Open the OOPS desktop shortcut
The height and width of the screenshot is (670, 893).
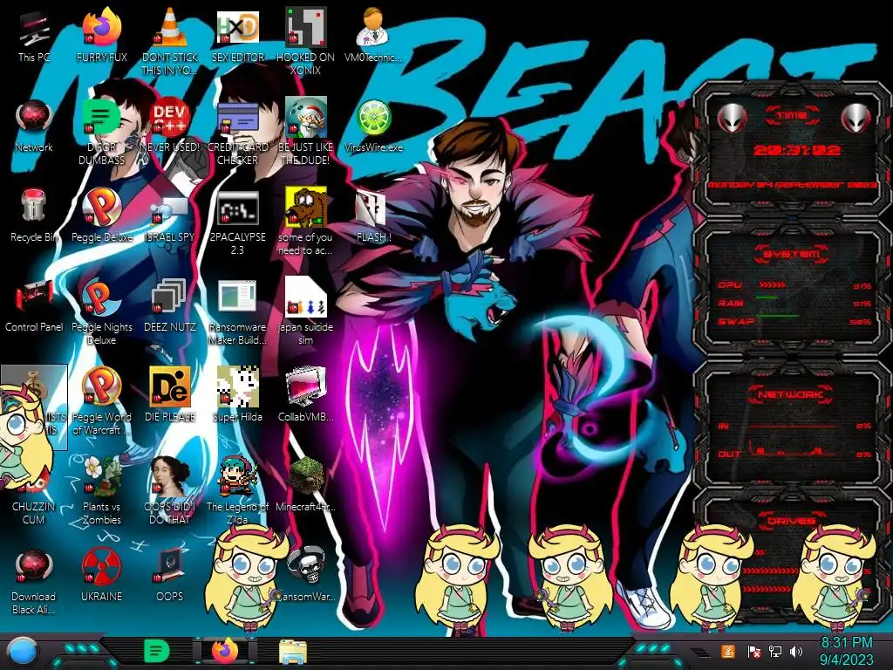pyautogui.click(x=170, y=576)
